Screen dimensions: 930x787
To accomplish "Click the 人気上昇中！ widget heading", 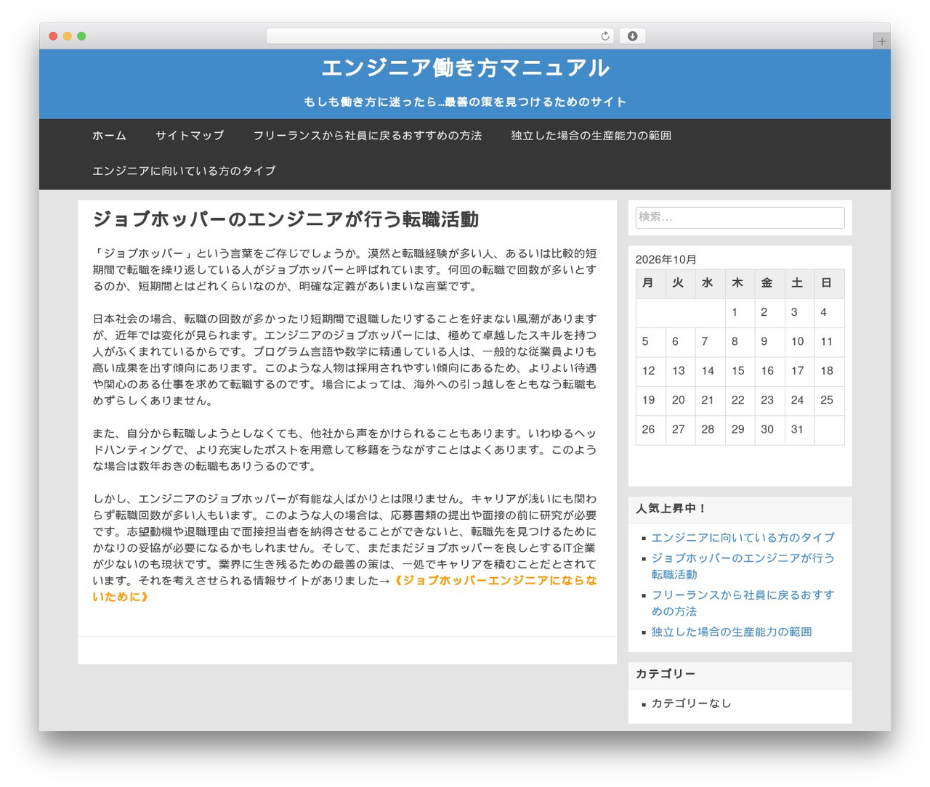I will pos(671,509).
